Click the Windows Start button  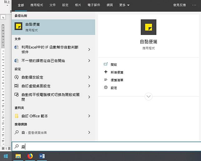(6, 156)
